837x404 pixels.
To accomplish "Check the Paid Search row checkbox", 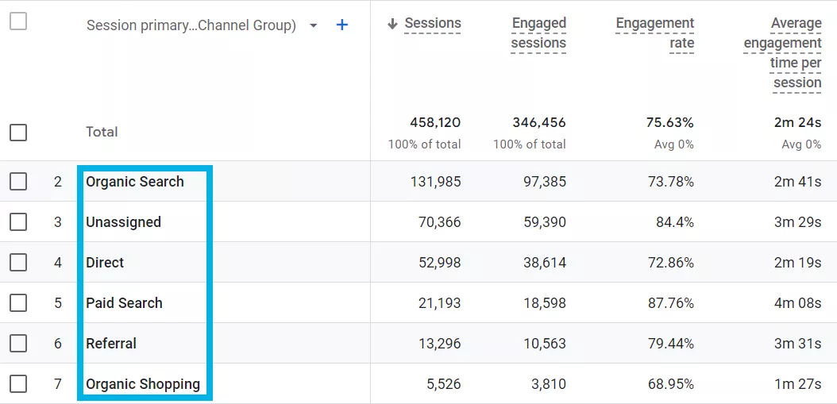I will tap(18, 303).
